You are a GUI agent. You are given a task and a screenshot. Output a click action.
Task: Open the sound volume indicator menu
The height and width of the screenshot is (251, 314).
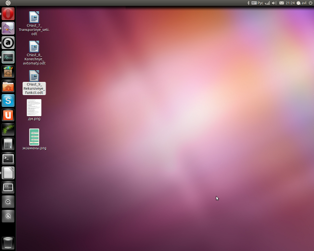point(274,3)
